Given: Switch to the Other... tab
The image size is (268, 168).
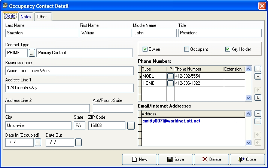Looking at the screenshot, I should coord(43,17).
